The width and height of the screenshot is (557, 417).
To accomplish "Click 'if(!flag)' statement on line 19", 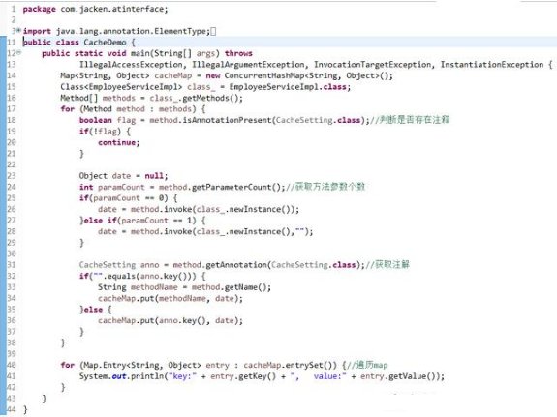I will [x=100, y=132].
